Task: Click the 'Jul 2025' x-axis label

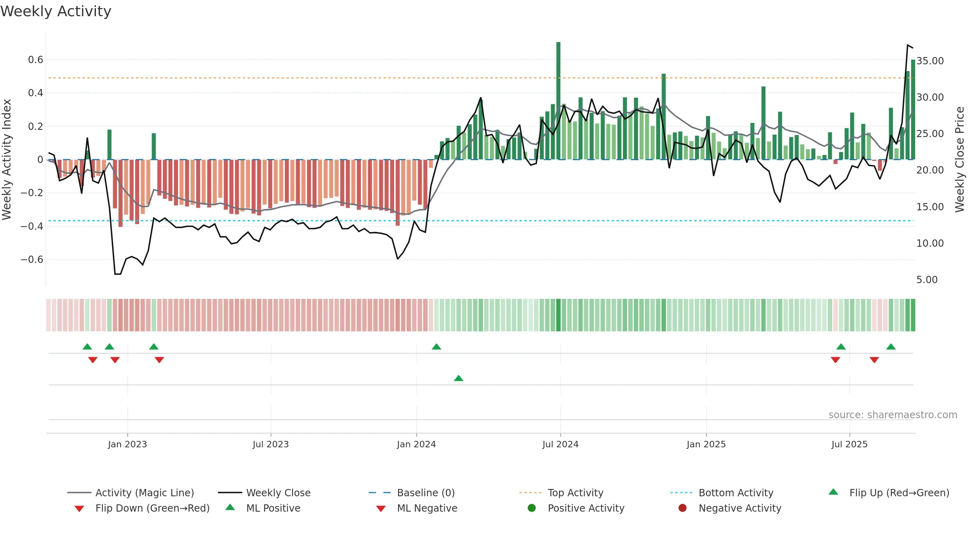Action: (x=850, y=444)
